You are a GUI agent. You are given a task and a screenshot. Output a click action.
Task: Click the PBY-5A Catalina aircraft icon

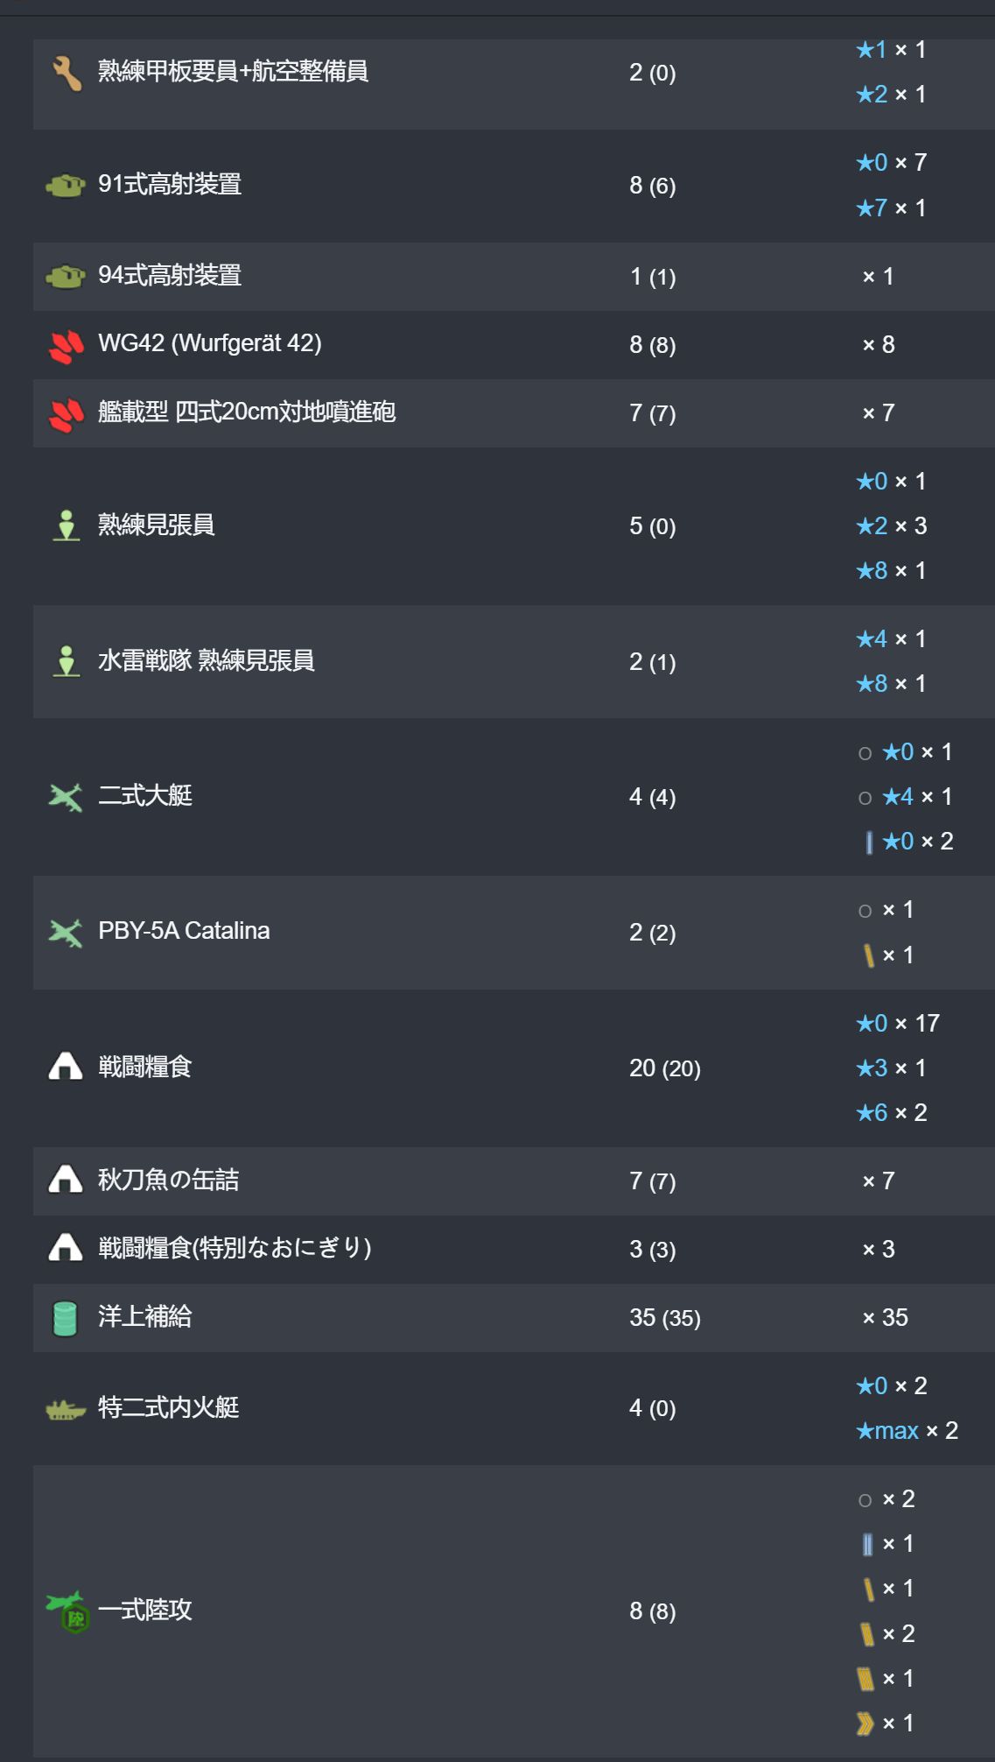(x=66, y=932)
